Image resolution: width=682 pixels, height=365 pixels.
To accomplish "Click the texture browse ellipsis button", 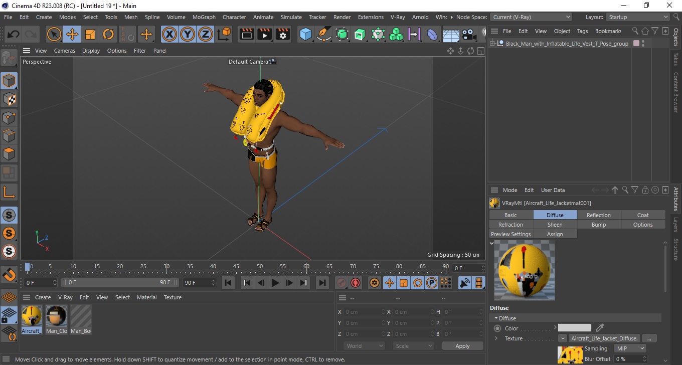I will click(649, 338).
